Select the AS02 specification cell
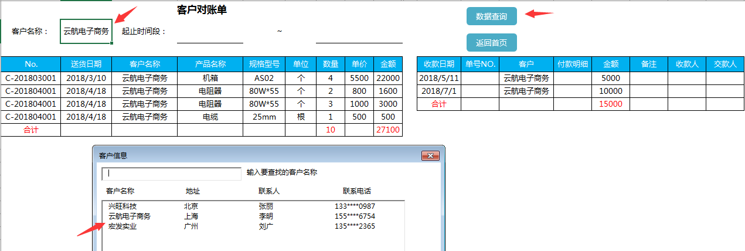 coord(264,78)
